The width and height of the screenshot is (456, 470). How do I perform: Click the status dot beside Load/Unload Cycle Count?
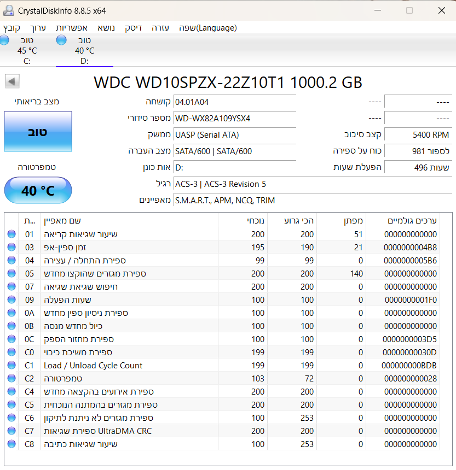12,365
